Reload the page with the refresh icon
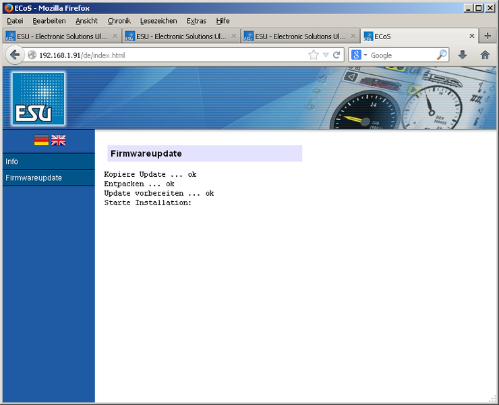Screen dimensions: 499x405 tap(336, 55)
